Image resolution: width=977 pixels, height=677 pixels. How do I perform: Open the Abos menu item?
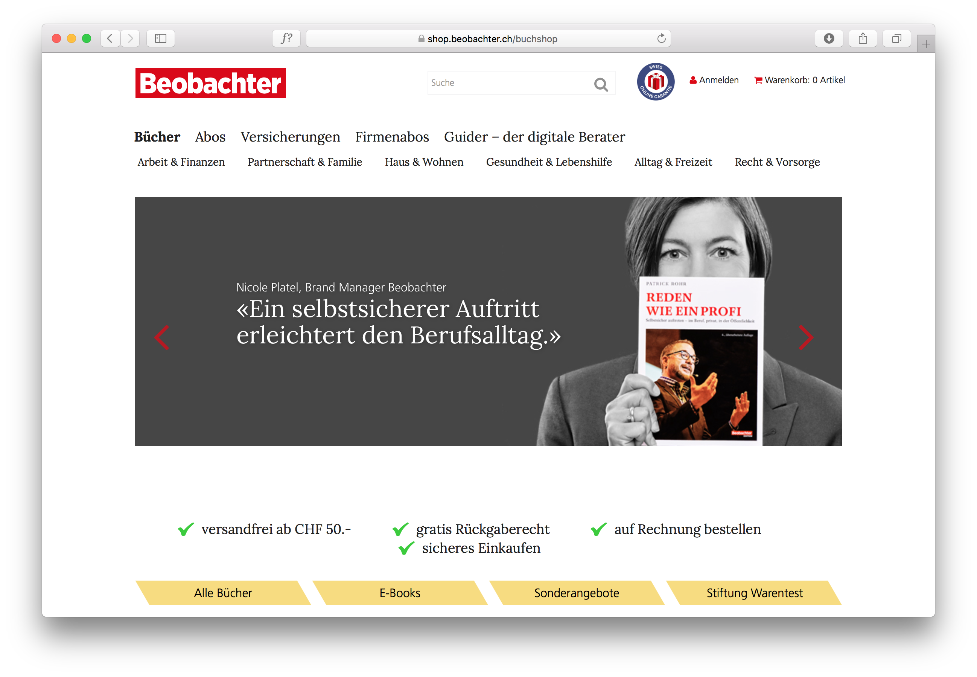pos(210,137)
